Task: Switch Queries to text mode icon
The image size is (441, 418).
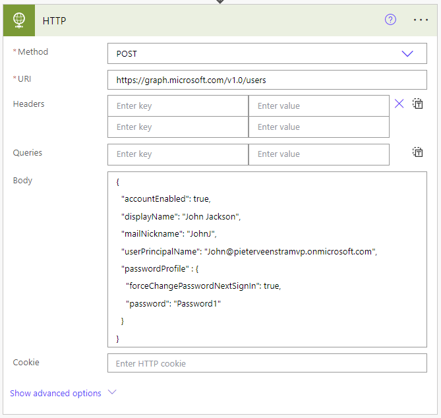Action: point(418,152)
